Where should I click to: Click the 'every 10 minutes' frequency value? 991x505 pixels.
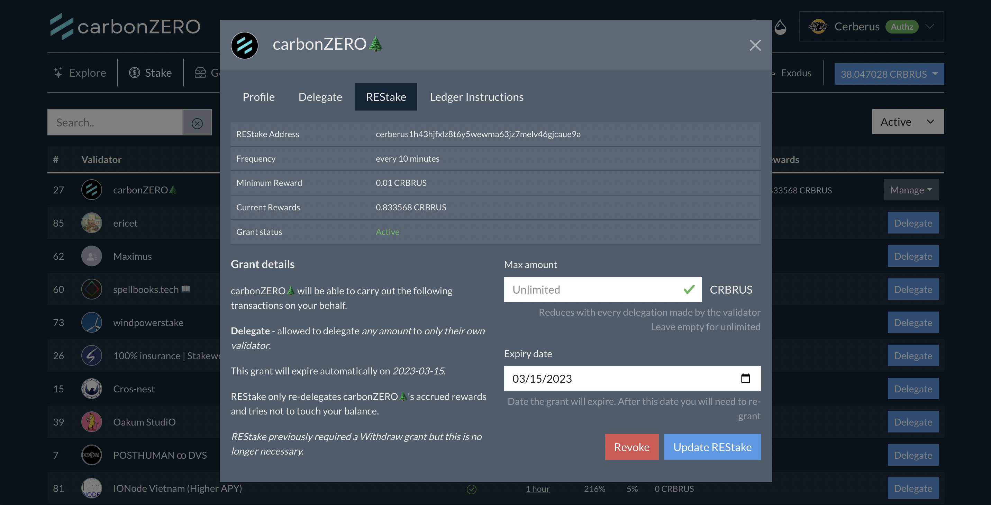407,159
